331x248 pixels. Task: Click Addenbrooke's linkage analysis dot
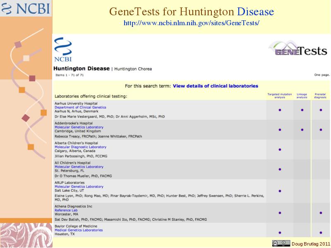pos(302,130)
